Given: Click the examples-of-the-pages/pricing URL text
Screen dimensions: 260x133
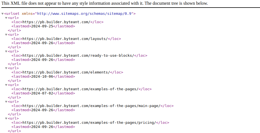Looking at the screenshot, I should (89, 123).
